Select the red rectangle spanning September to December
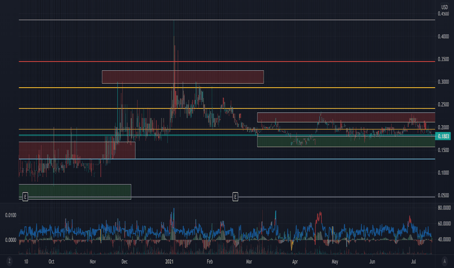Viewport: 454px width, 268px height. pos(77,150)
